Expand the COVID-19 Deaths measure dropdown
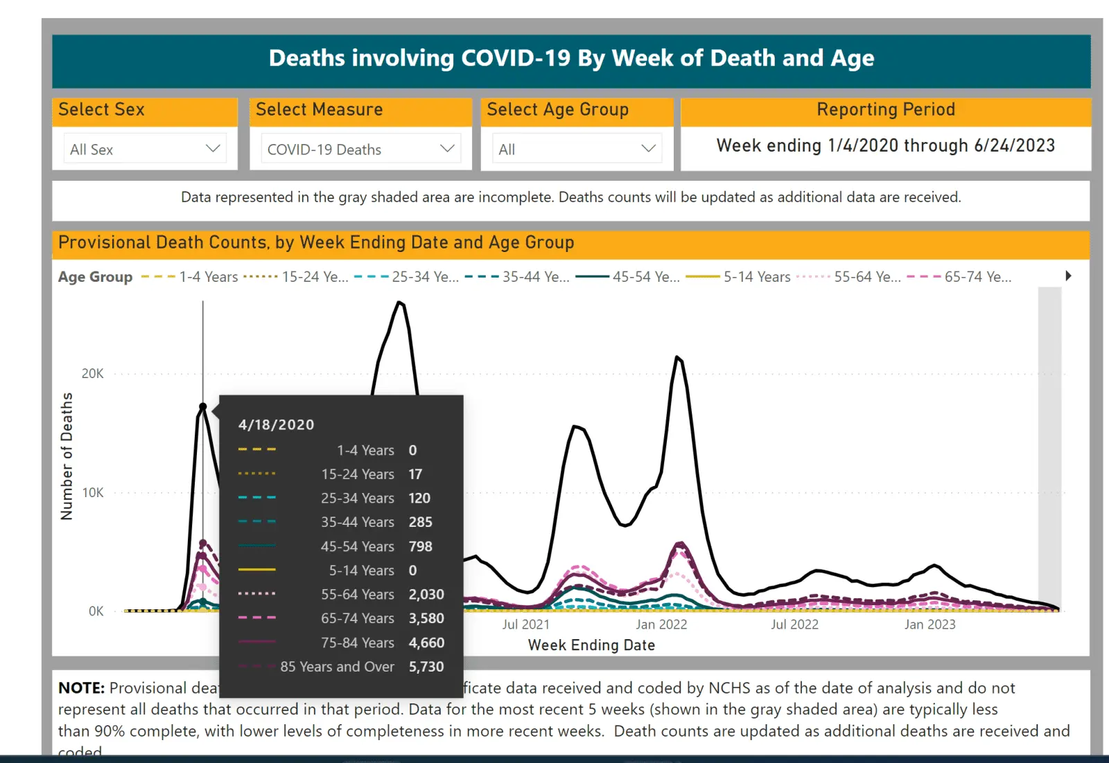 [360, 149]
